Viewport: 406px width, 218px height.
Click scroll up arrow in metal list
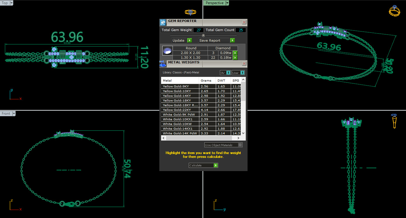243,80
